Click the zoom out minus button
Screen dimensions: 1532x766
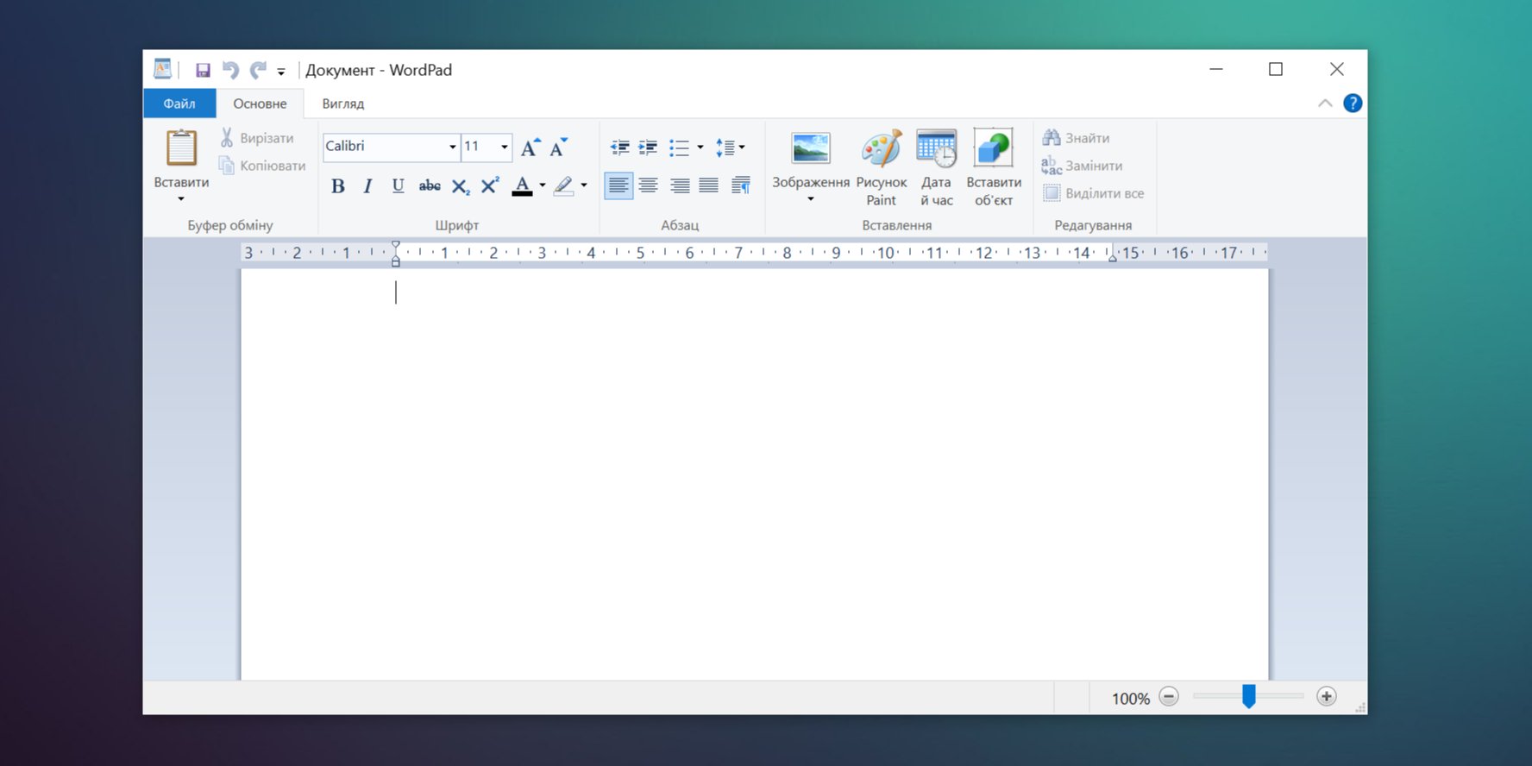[x=1169, y=697]
